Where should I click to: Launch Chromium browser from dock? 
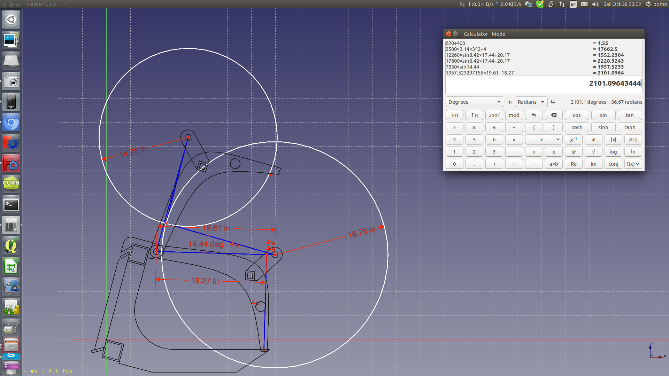[11, 123]
